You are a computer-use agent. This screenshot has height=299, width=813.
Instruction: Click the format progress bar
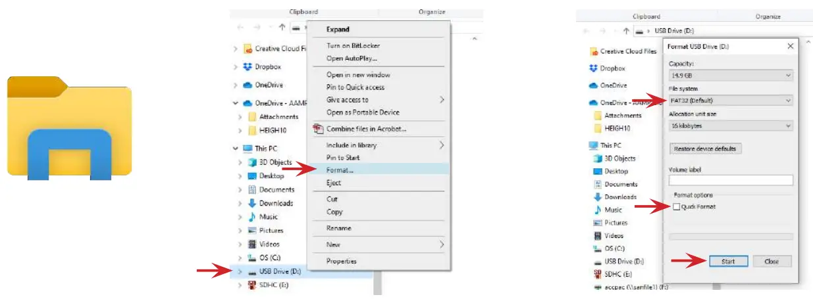pos(731,236)
